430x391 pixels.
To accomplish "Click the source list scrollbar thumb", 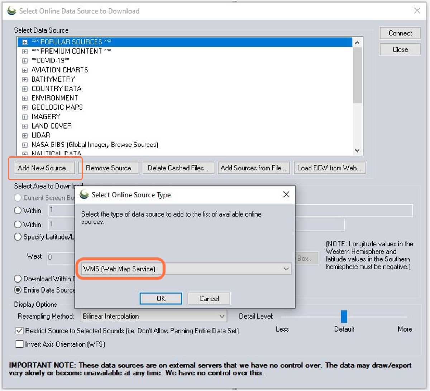I will [357, 75].
